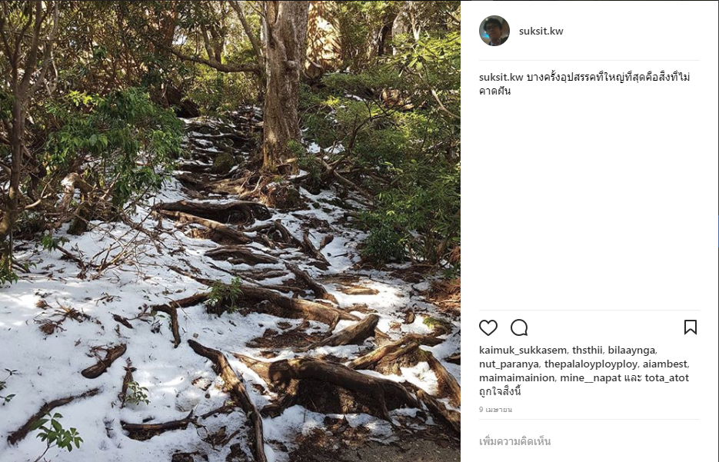Screen dimensions: 719x462
Task: Save post with bookmark icon
Action: pos(691,327)
